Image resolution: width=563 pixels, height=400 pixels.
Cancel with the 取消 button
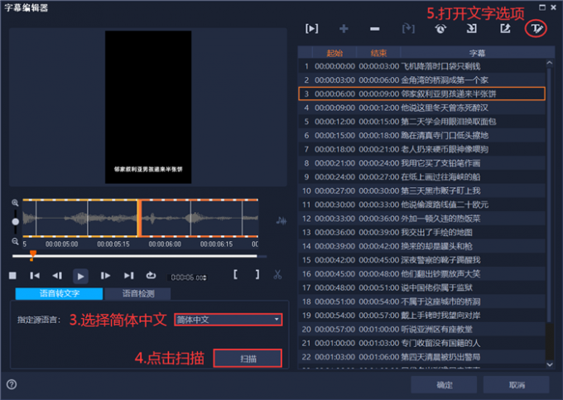coord(517,385)
